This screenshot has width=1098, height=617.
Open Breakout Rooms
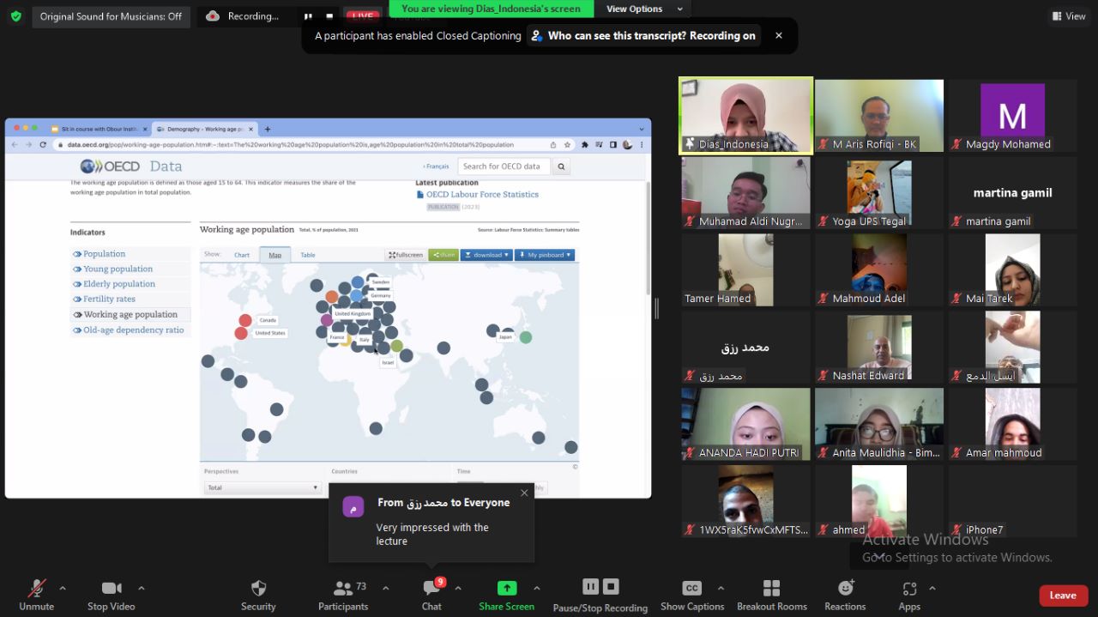click(772, 595)
